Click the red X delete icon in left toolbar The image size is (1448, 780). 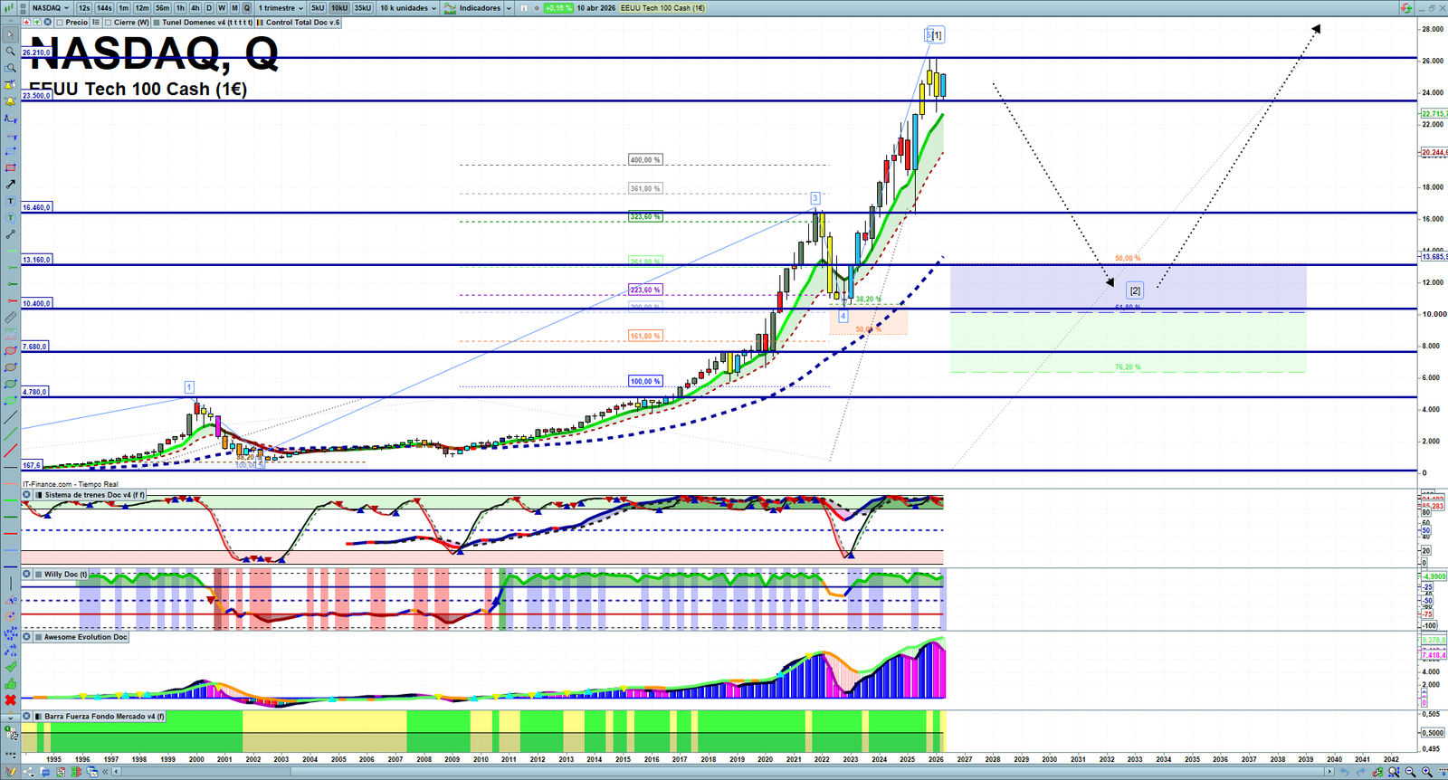(x=11, y=700)
